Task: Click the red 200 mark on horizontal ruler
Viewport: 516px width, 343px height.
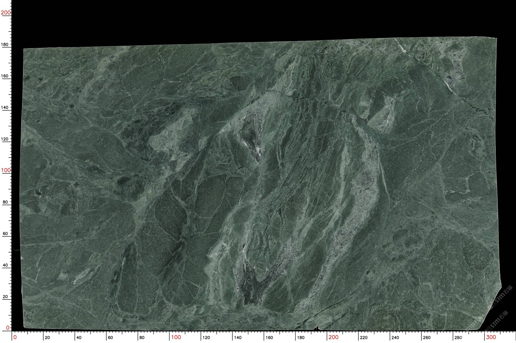Action: point(333,337)
